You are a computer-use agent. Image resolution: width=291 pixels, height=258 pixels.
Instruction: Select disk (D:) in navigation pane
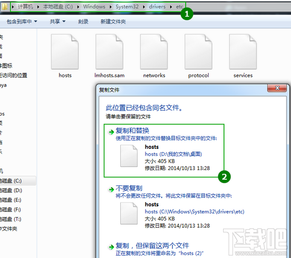pyautogui.click(x=11, y=190)
